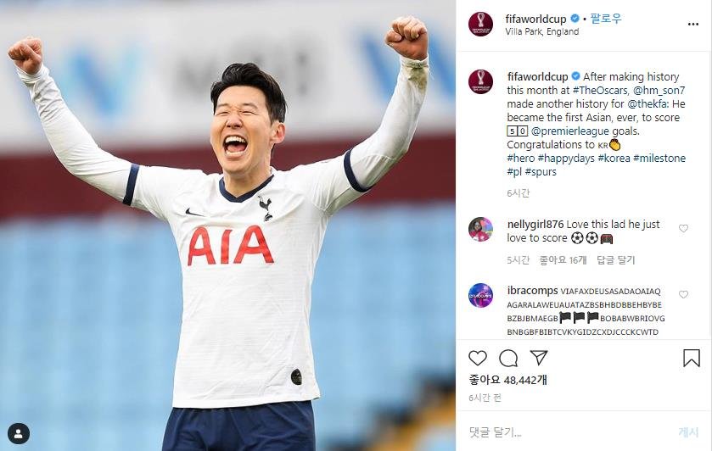712x451 pixels.
Task: Open the three-dot more options menu
Action: [693, 24]
